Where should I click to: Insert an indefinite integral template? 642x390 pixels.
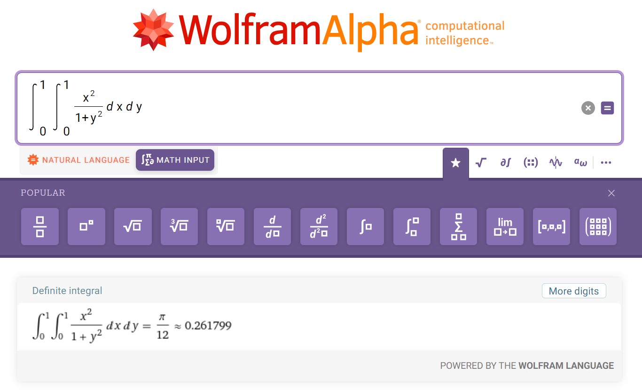366,227
